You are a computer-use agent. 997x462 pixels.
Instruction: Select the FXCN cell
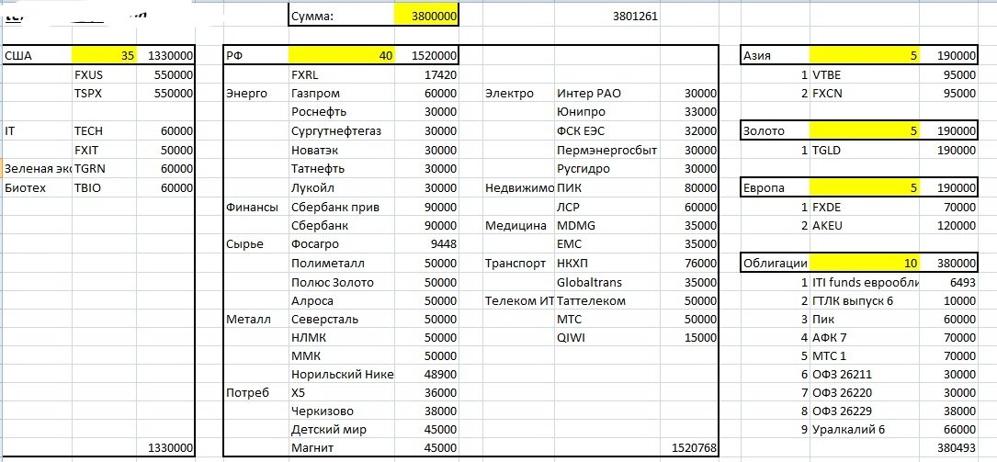(865, 94)
